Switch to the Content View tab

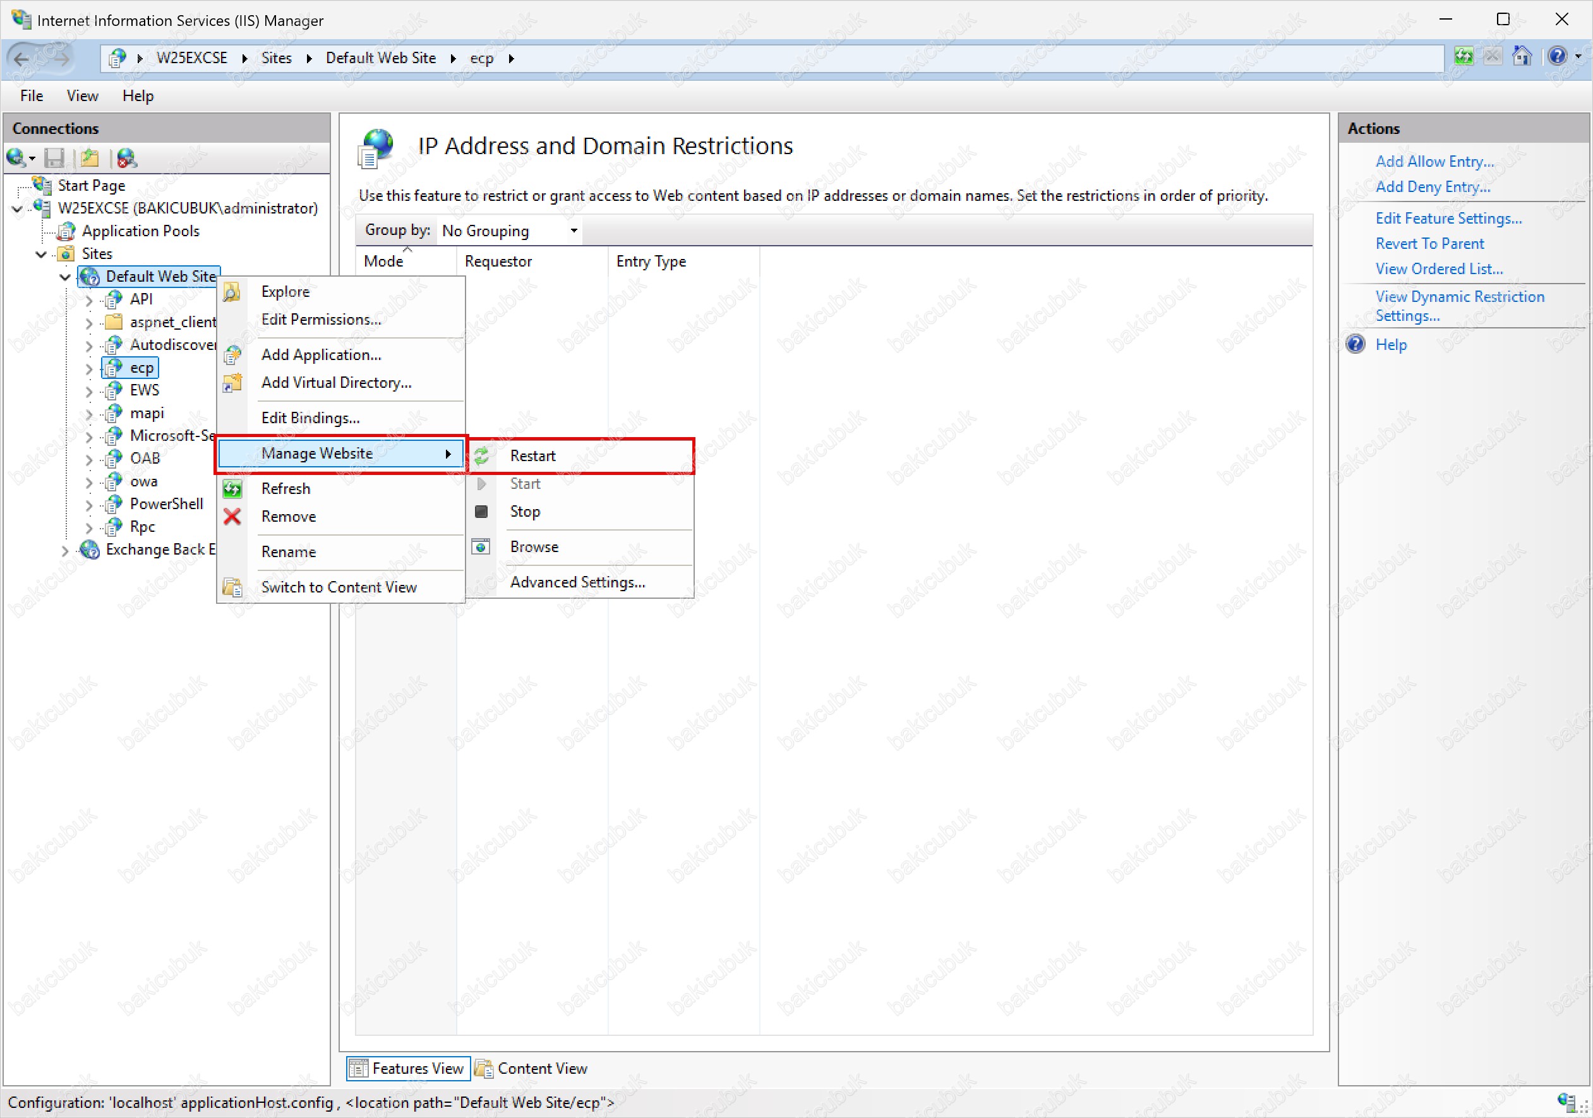[531, 1068]
